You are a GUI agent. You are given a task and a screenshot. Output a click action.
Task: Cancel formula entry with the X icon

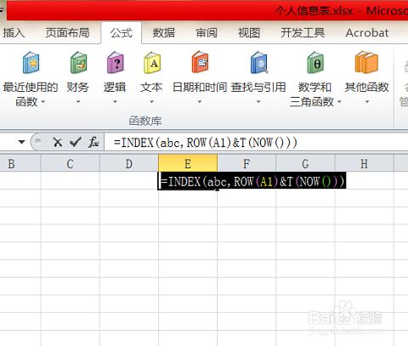58,142
